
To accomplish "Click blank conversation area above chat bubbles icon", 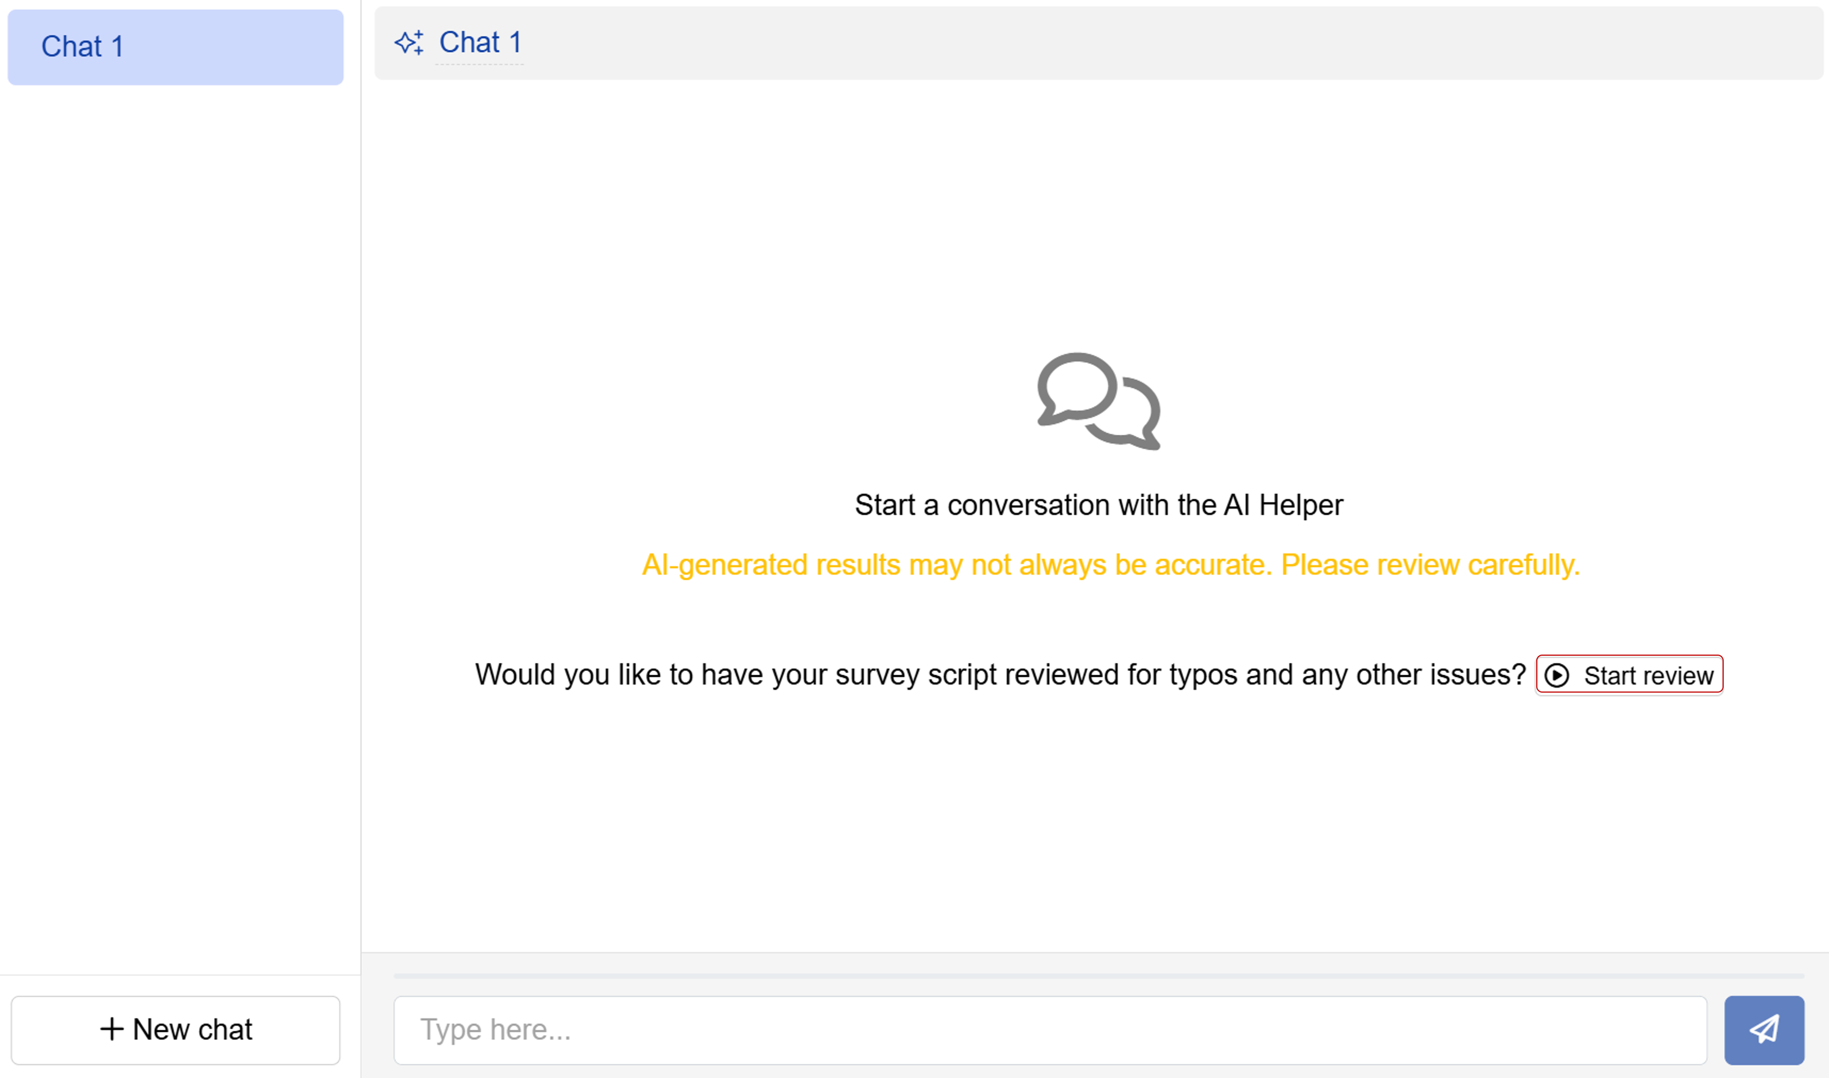I will pyautogui.click(x=1098, y=218).
